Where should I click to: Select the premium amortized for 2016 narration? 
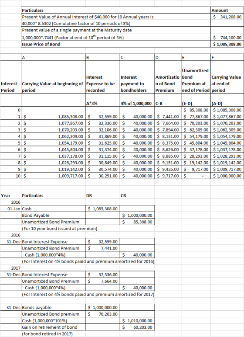[x=88, y=261]
